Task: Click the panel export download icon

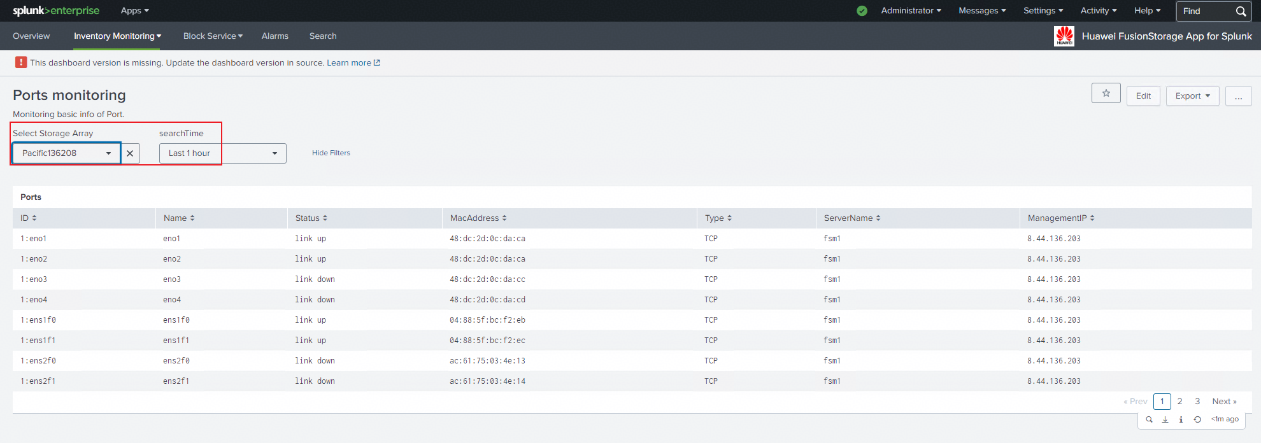Action: coord(1165,419)
